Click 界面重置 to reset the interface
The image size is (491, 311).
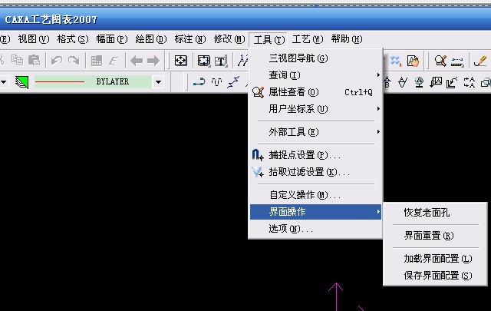[428, 236]
